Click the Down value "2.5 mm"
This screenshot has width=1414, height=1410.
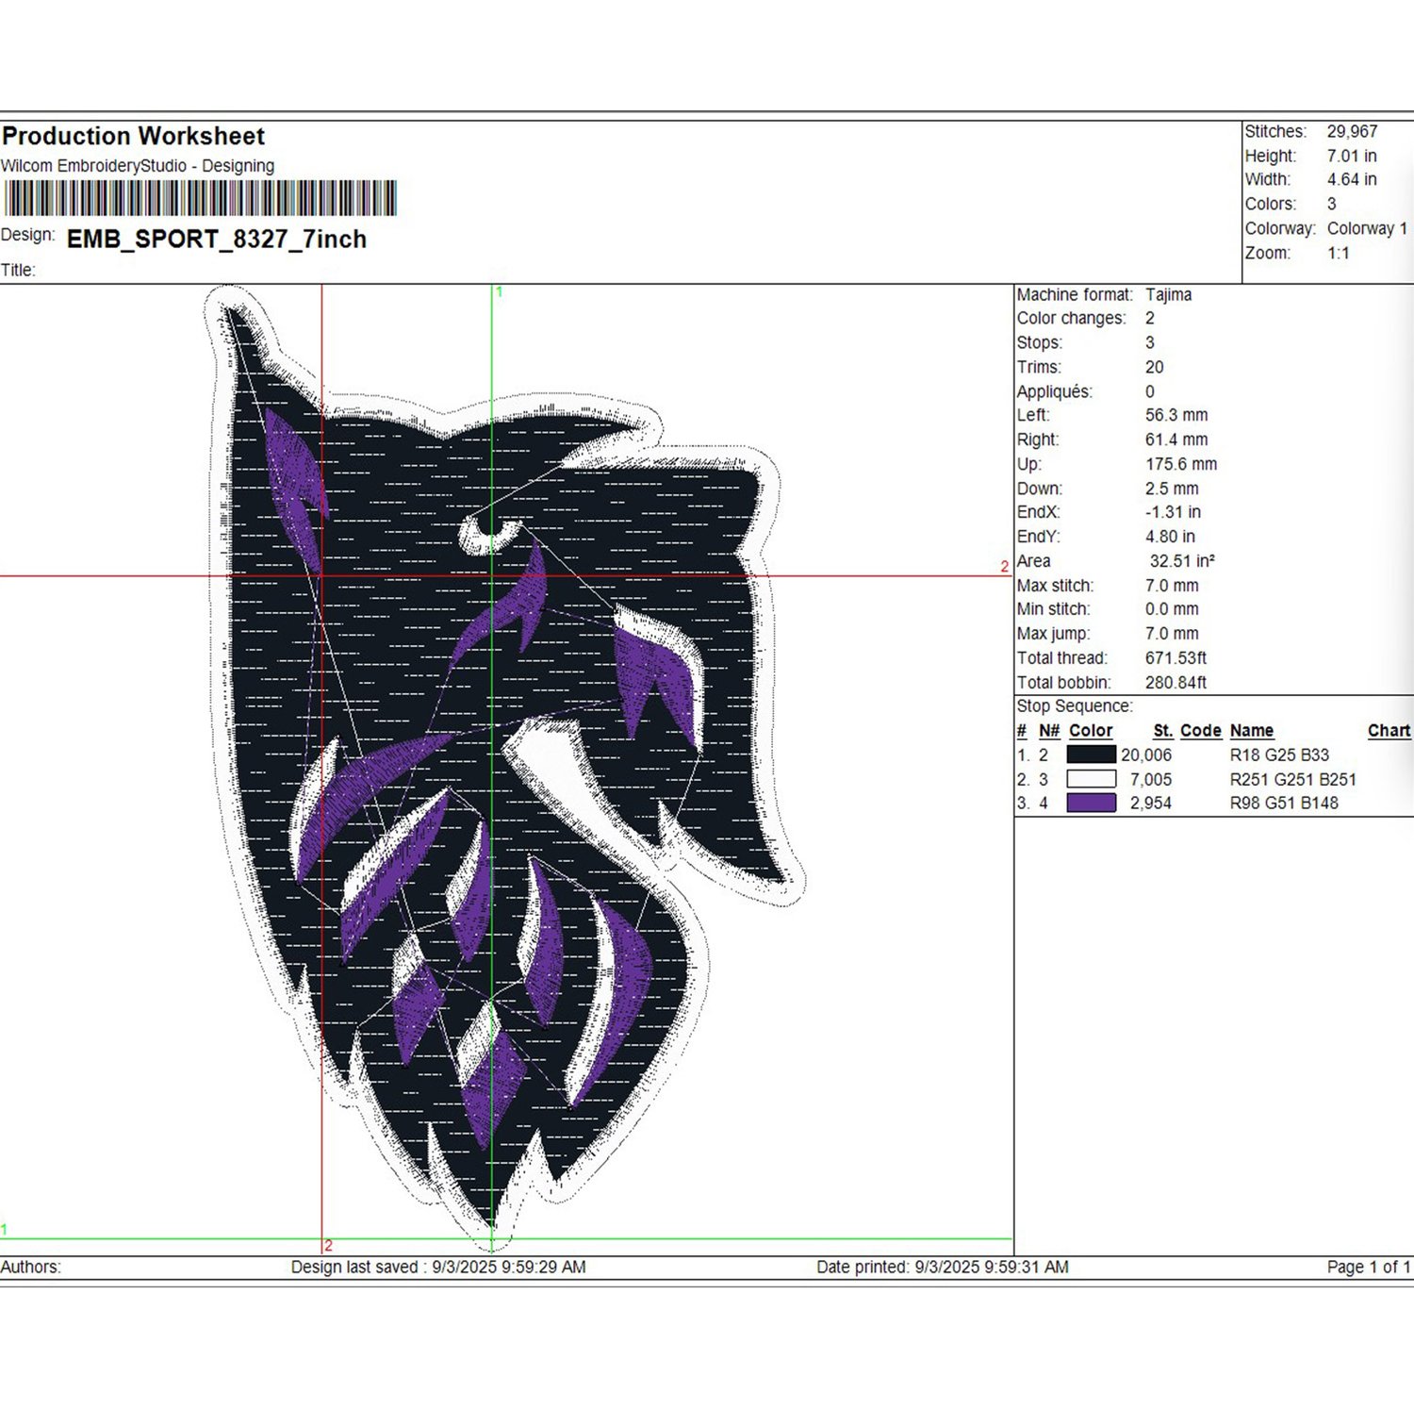pyautogui.click(x=1172, y=489)
